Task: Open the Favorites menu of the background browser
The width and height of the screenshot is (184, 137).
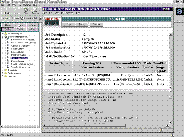Action: 27,5
